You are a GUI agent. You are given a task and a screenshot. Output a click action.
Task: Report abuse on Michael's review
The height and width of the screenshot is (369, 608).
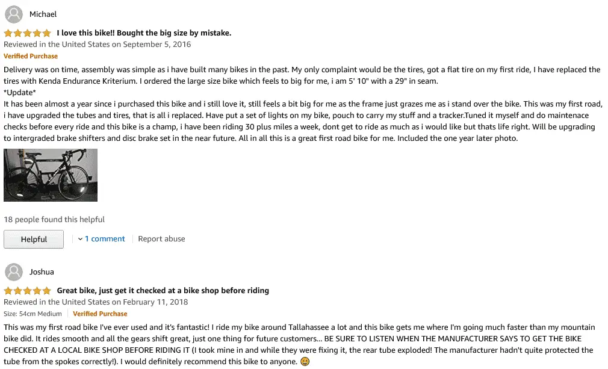click(x=161, y=239)
